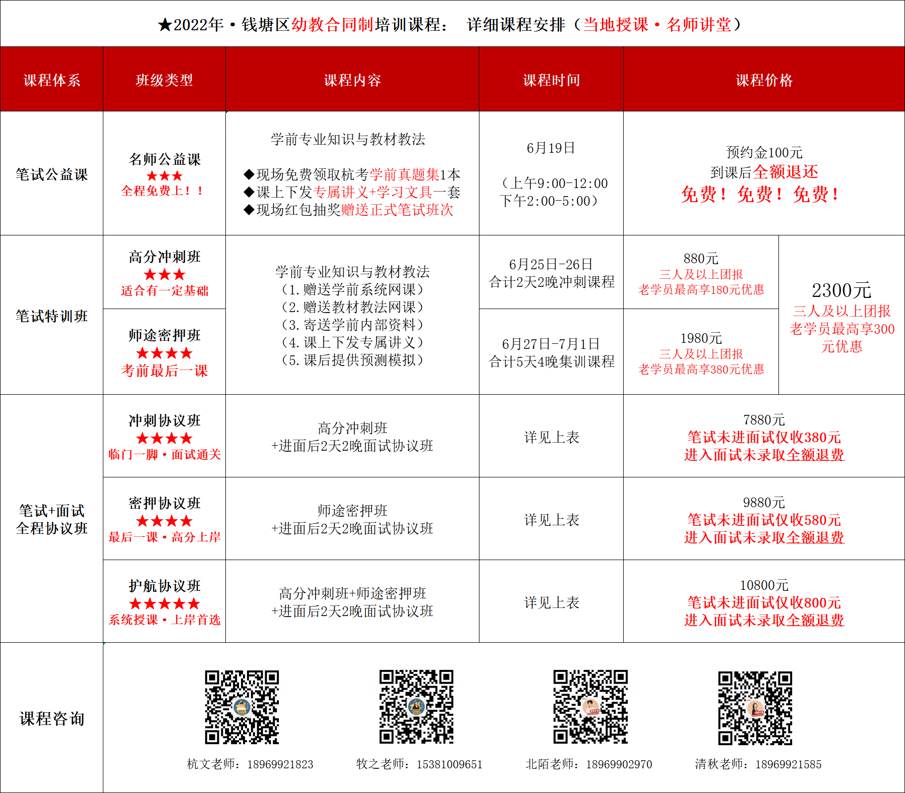The width and height of the screenshot is (905, 793).
Task: Click 北陌老师 phone number 18969902970
Action: point(619,764)
